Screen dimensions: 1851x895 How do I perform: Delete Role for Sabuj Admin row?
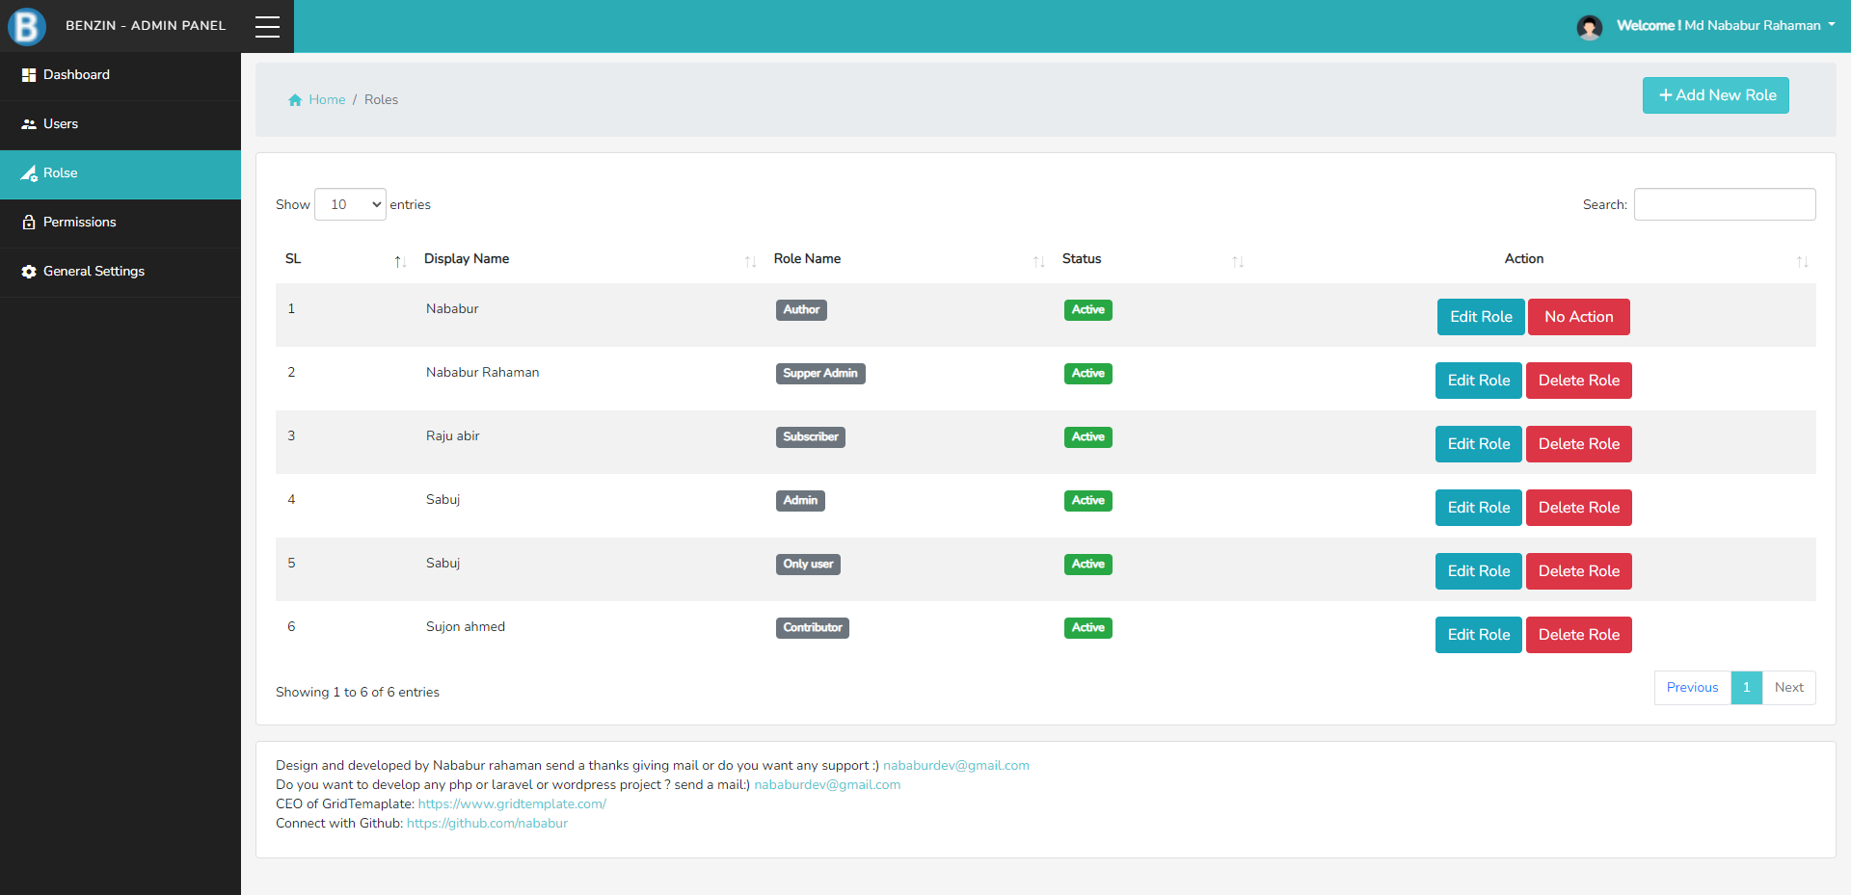[x=1579, y=508]
